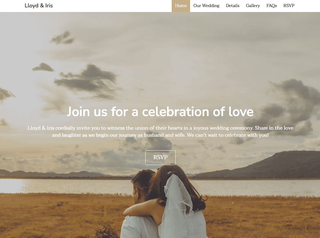Screen dimensions: 320x238
Task: Select the Home navigation tab
Action: (x=181, y=6)
